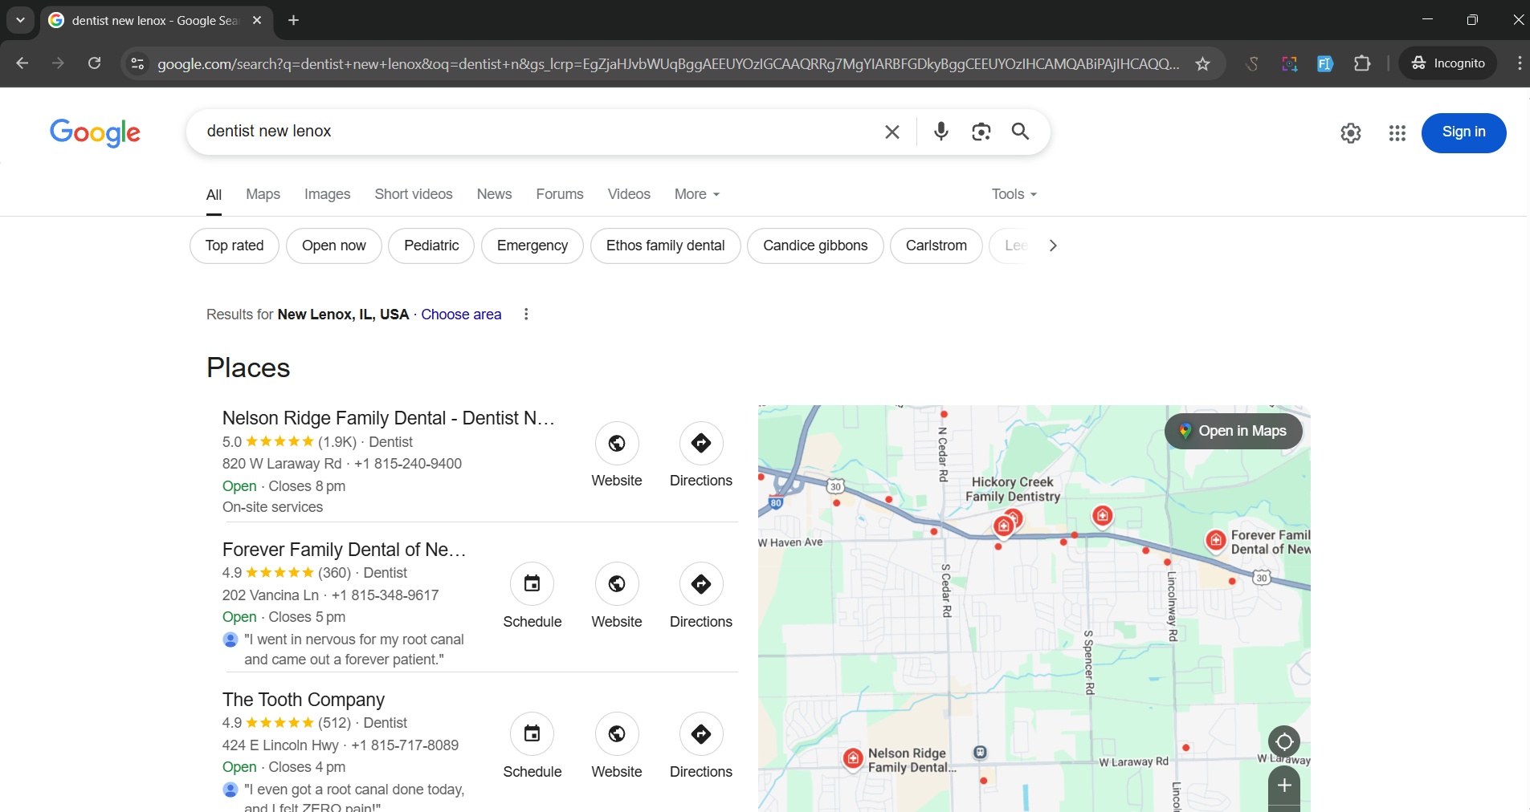
Task: Click the voice search microphone icon
Action: 940,132
